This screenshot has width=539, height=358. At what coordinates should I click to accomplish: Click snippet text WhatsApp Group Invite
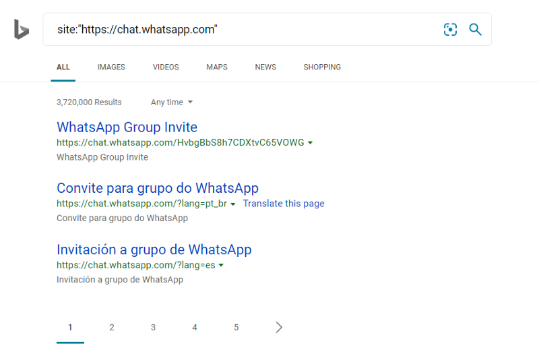pos(102,157)
